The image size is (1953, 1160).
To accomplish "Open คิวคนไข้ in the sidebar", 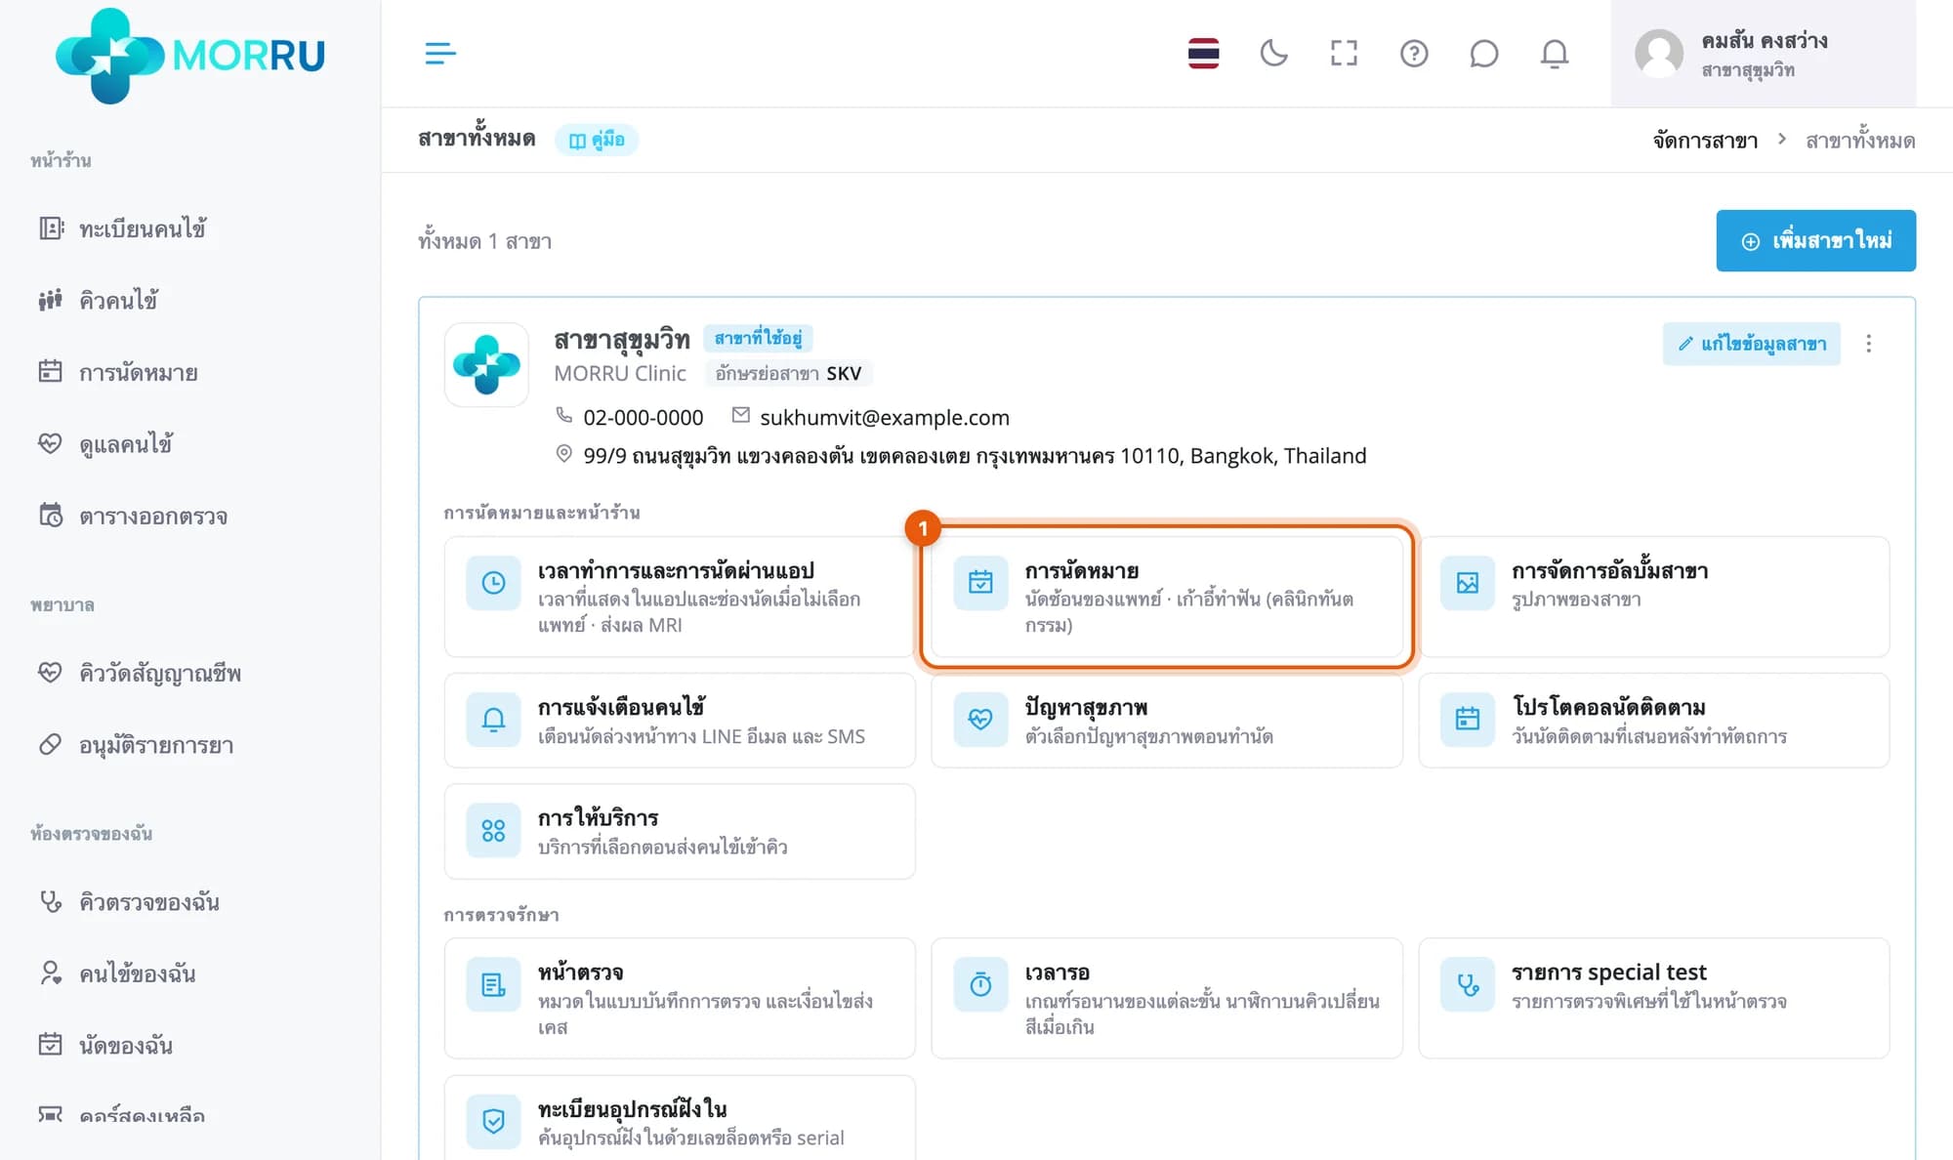I will point(118,301).
